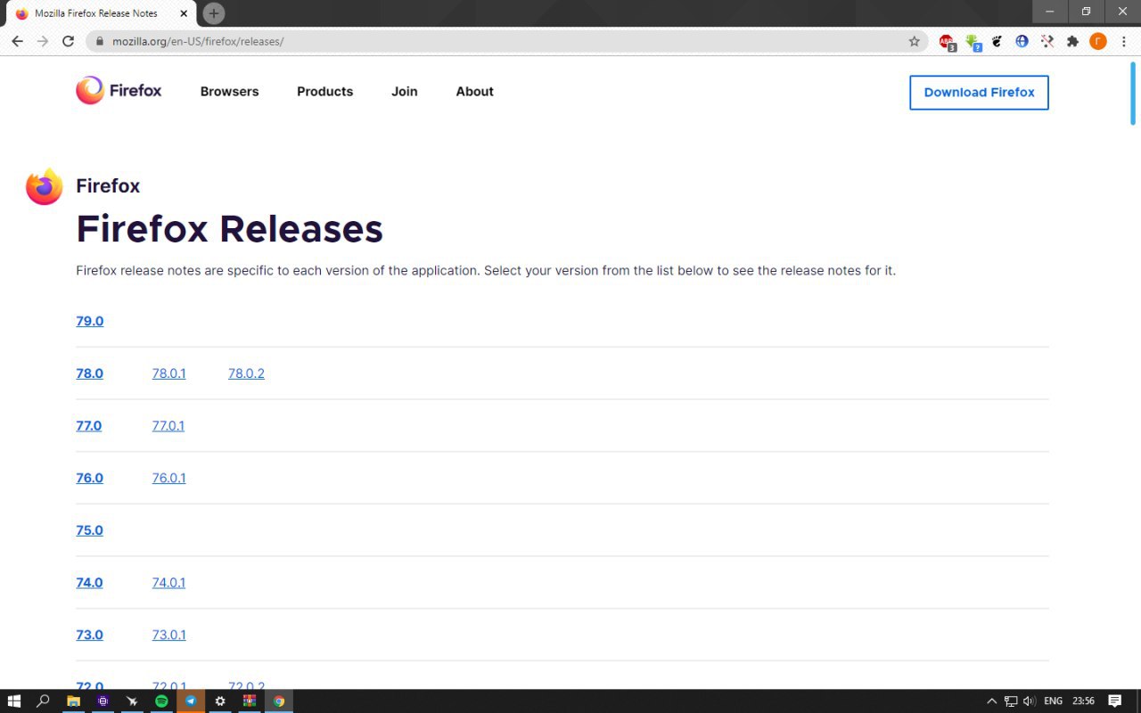Screen dimensions: 1141x713
Task: Click the network tray icon
Action: pyautogui.click(x=1011, y=701)
